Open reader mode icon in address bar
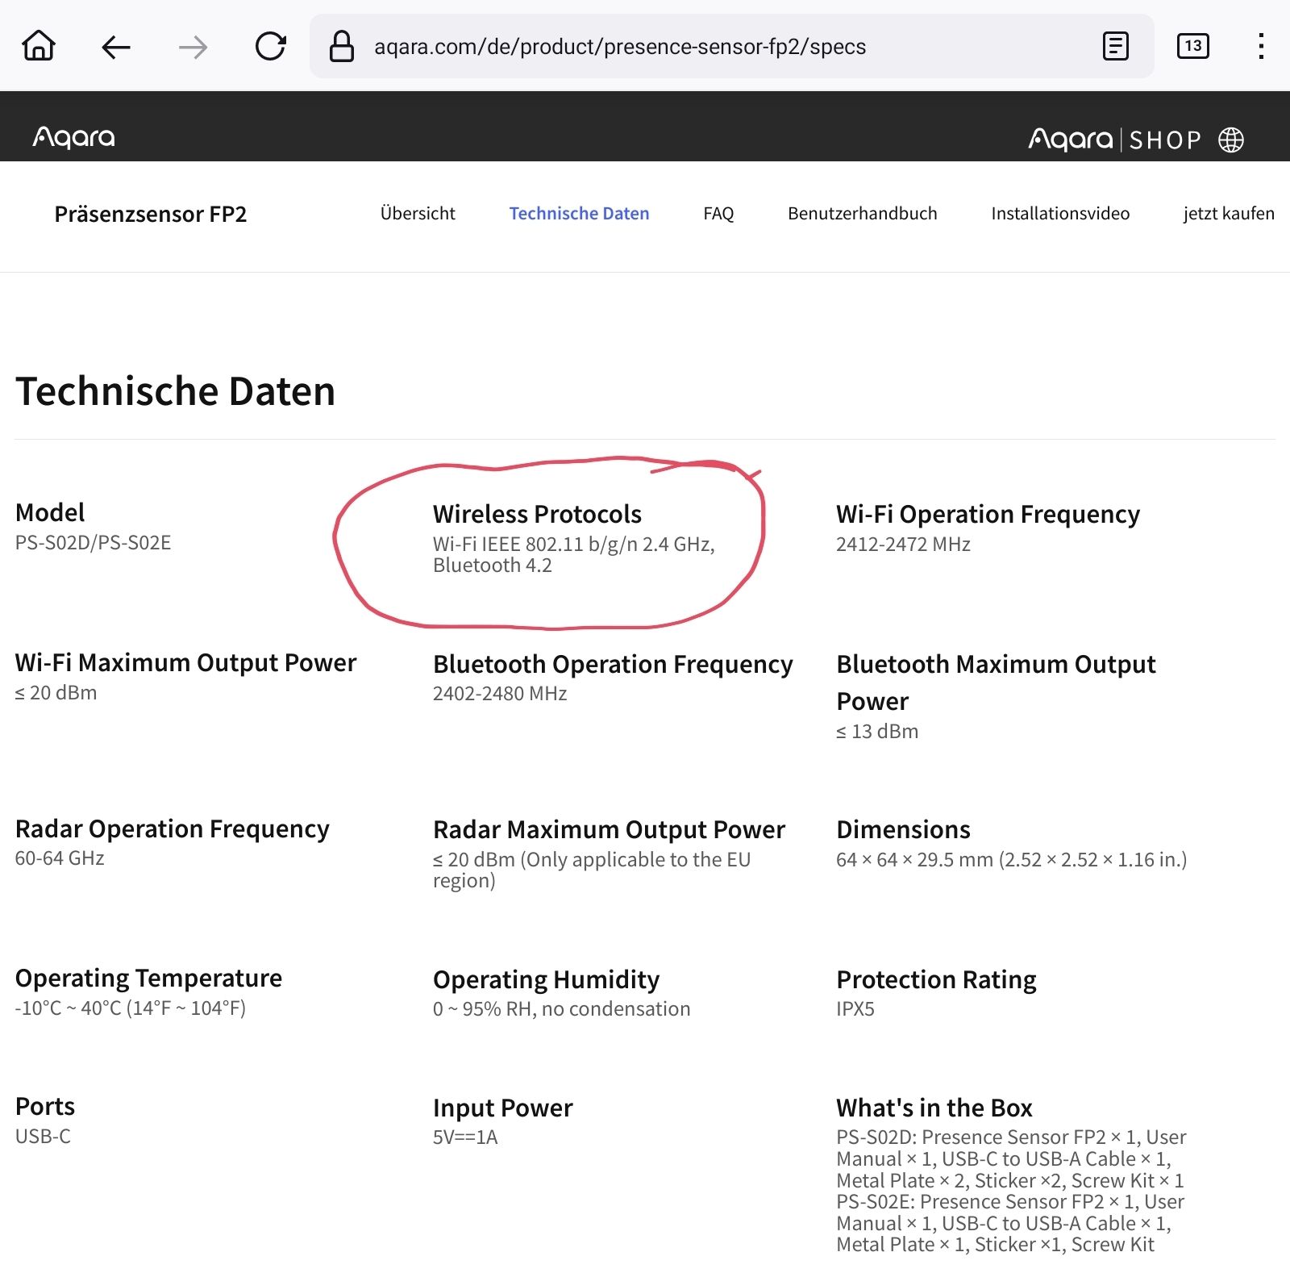The height and width of the screenshot is (1273, 1290). (x=1116, y=46)
